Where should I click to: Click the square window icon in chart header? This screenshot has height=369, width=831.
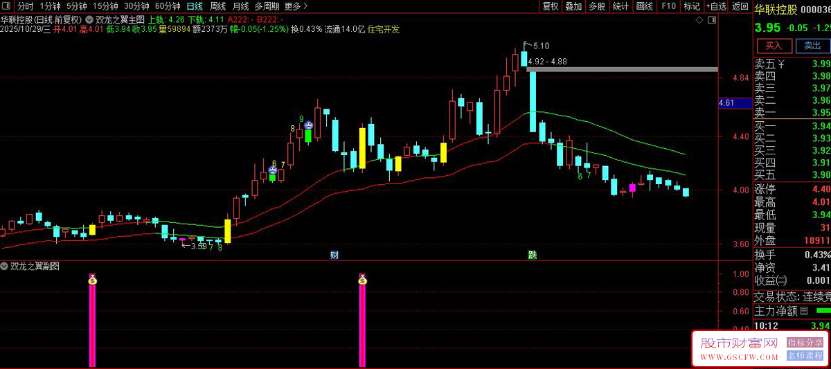click(x=712, y=21)
